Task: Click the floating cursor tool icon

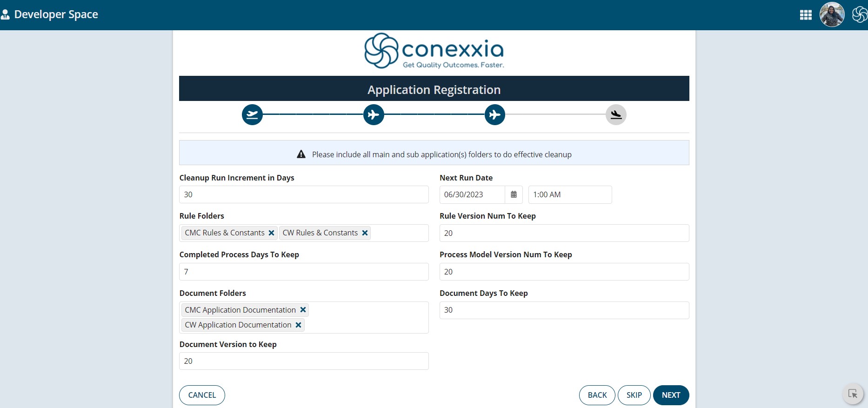Action: (853, 394)
